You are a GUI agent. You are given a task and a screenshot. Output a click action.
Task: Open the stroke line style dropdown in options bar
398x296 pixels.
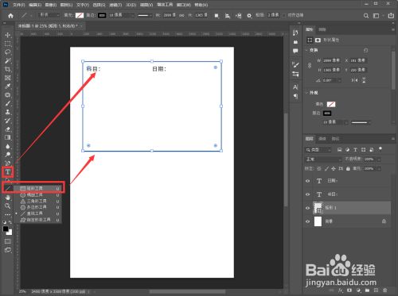(145, 15)
